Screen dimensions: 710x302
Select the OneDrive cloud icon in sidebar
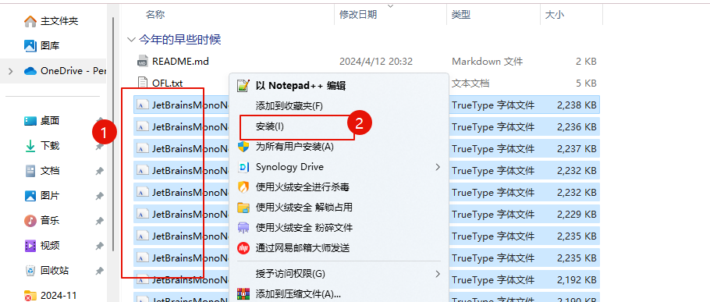30,71
